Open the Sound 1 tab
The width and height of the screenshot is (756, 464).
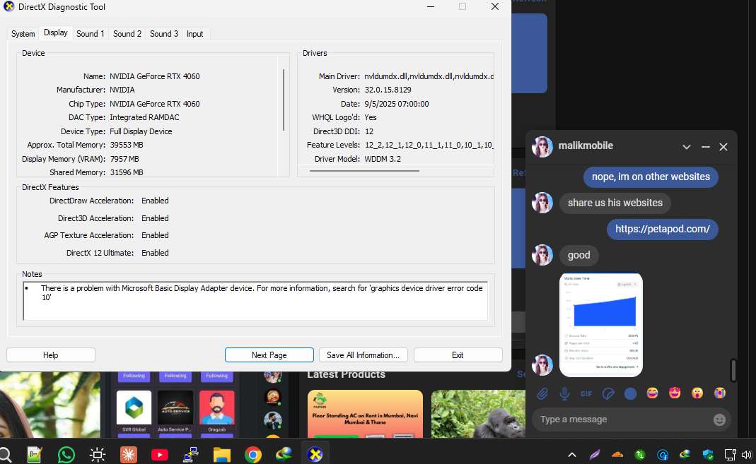pyautogui.click(x=91, y=34)
